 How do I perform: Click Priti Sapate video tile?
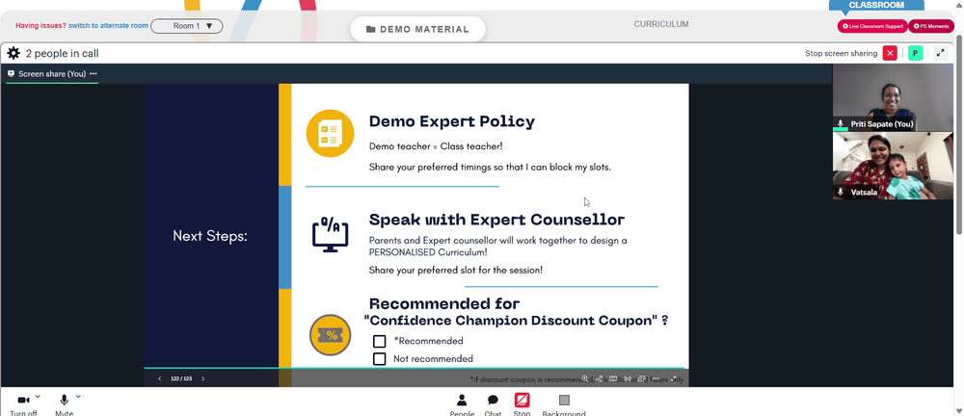click(x=893, y=97)
